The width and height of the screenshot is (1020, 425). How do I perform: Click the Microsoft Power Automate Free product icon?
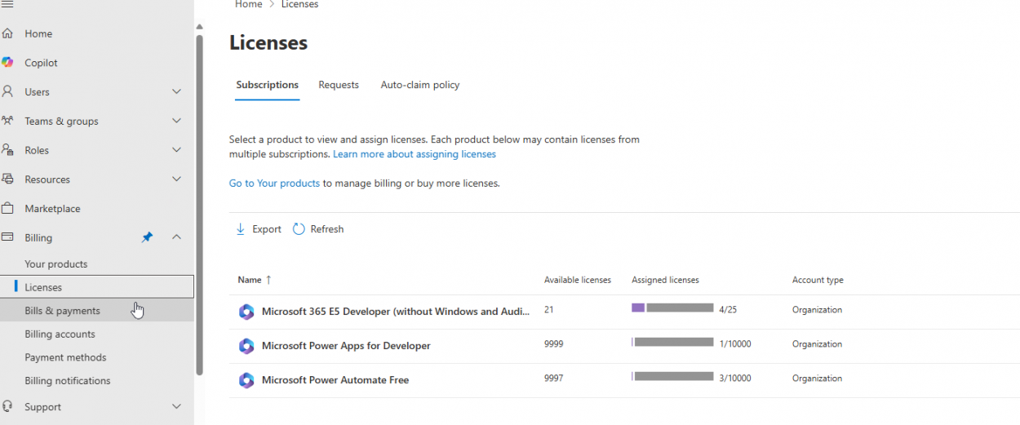pyautogui.click(x=246, y=380)
